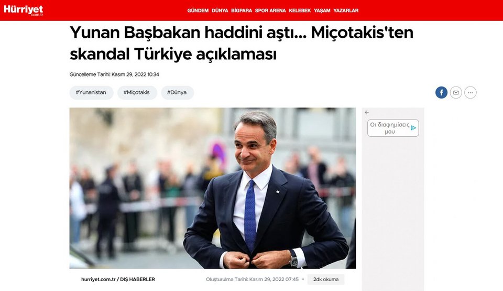
Task: Select the #Miçotakis tag
Action: (137, 92)
